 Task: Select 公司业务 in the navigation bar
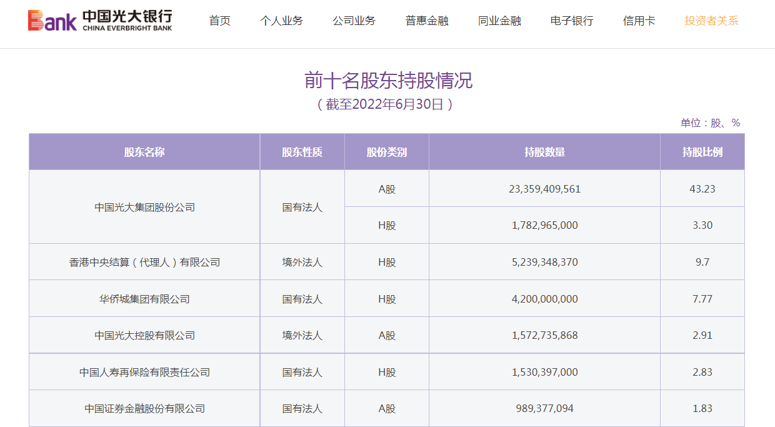coord(354,21)
